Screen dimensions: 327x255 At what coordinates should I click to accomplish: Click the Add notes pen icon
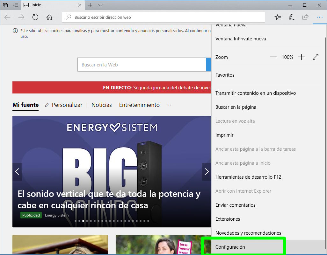[x=291, y=17]
